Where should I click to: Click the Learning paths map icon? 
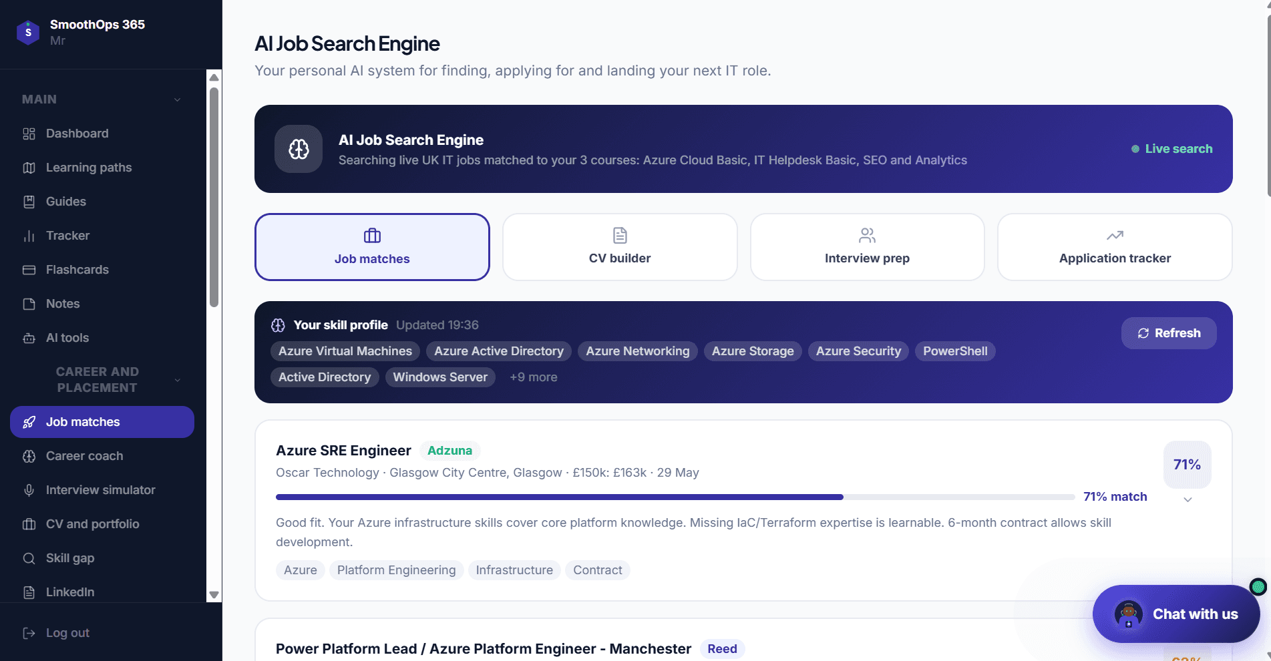click(29, 168)
